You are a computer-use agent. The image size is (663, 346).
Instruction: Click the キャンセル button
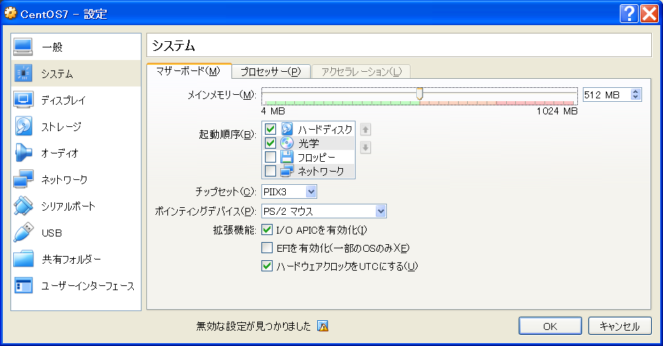click(620, 326)
